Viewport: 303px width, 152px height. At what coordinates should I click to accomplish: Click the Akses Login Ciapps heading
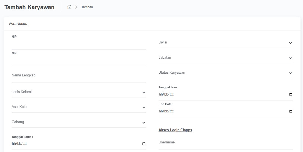click(175, 130)
